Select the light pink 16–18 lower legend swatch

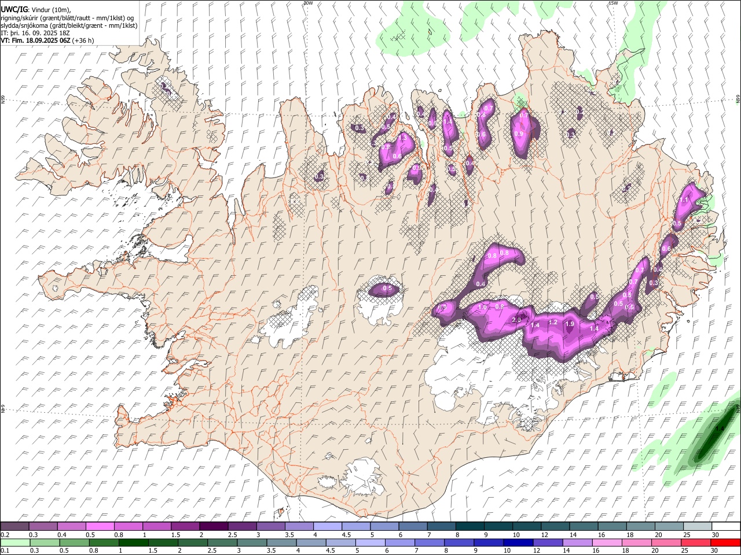click(607, 542)
